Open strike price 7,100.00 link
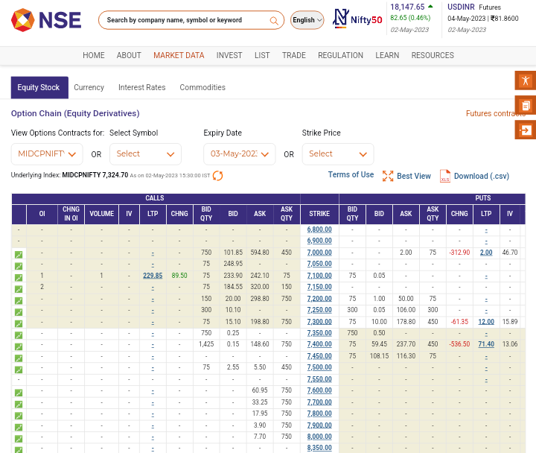The height and width of the screenshot is (453, 536). (319, 276)
